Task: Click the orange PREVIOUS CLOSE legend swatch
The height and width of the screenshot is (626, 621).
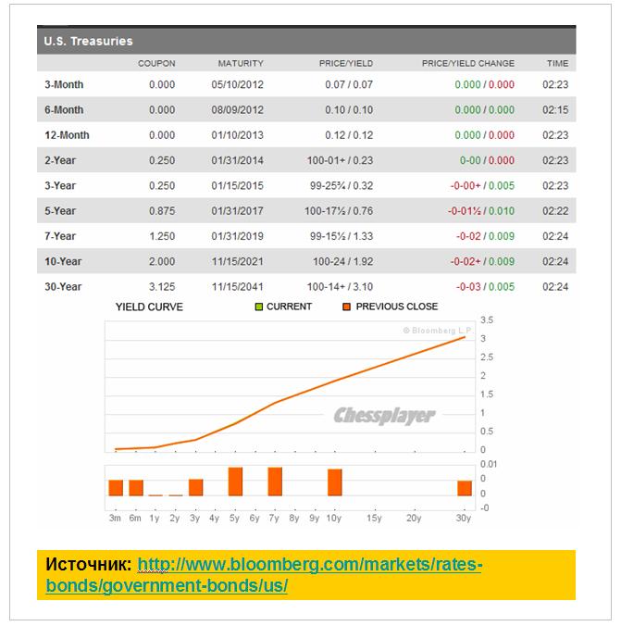Action: (347, 307)
